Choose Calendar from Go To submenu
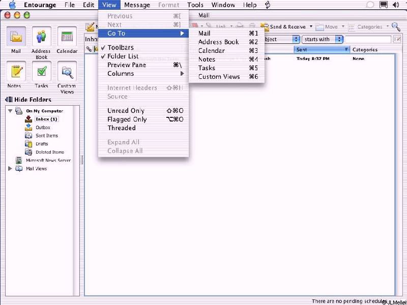Image resolution: width=407 pixels, height=305 pixels. [x=226, y=50]
